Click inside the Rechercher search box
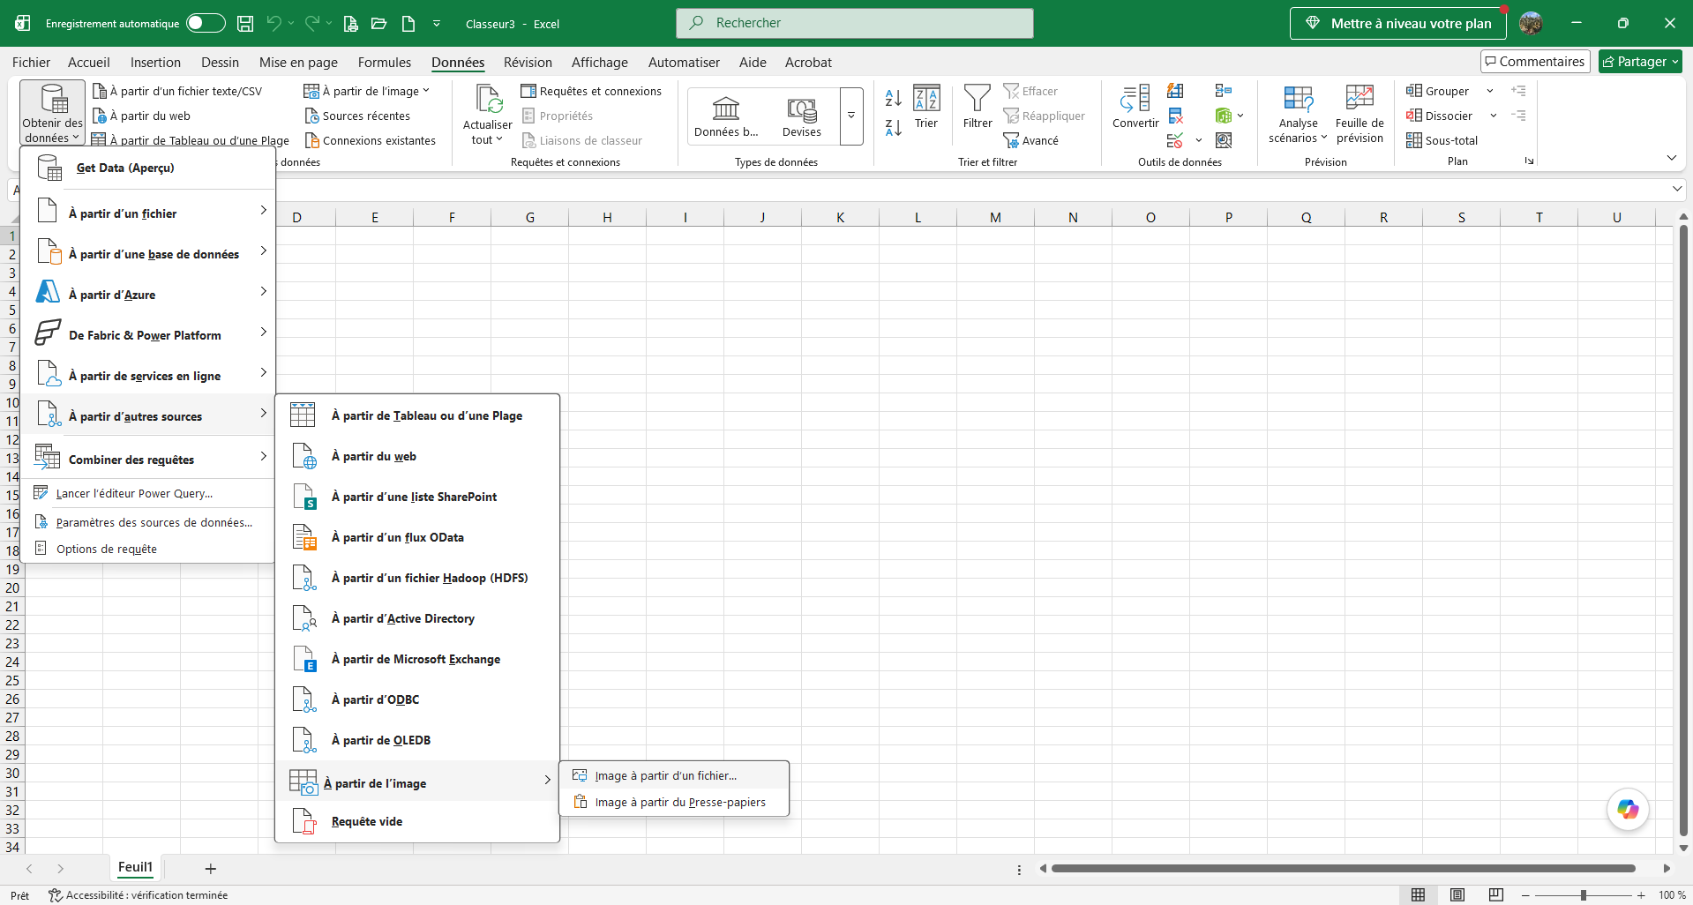This screenshot has height=905, width=1693. coord(855,23)
